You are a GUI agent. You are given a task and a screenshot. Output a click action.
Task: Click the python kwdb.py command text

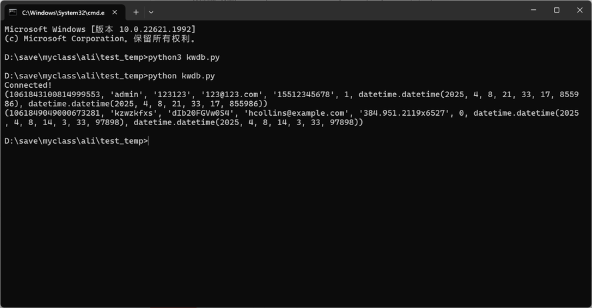point(181,76)
